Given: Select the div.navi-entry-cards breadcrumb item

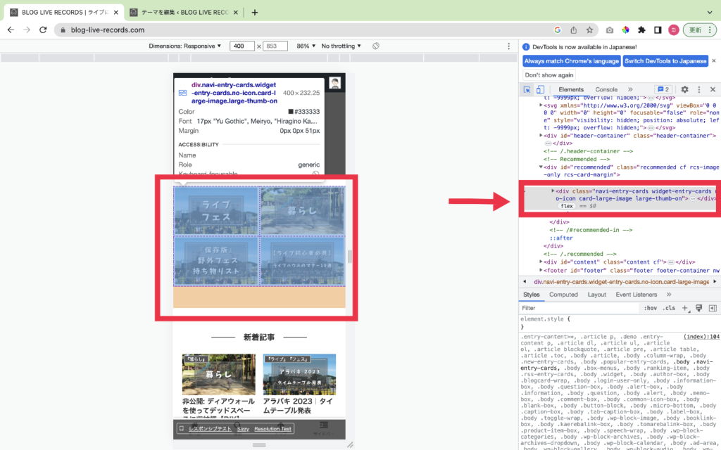Looking at the screenshot, I should click(621, 282).
